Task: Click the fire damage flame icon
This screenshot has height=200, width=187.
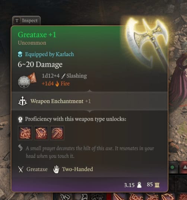Action: (x=57, y=84)
